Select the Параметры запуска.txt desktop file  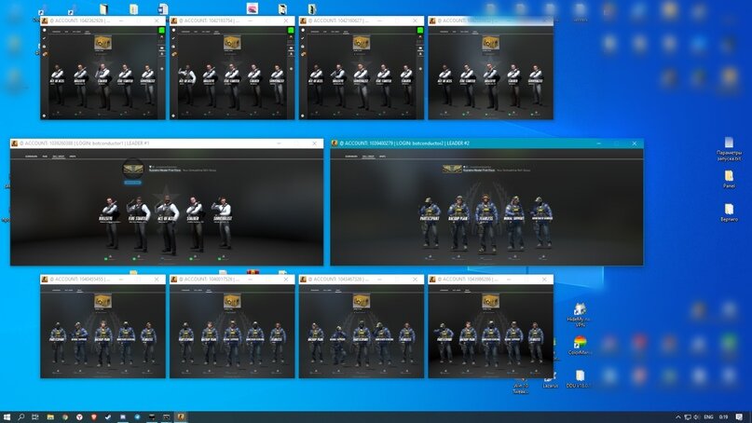click(x=729, y=149)
